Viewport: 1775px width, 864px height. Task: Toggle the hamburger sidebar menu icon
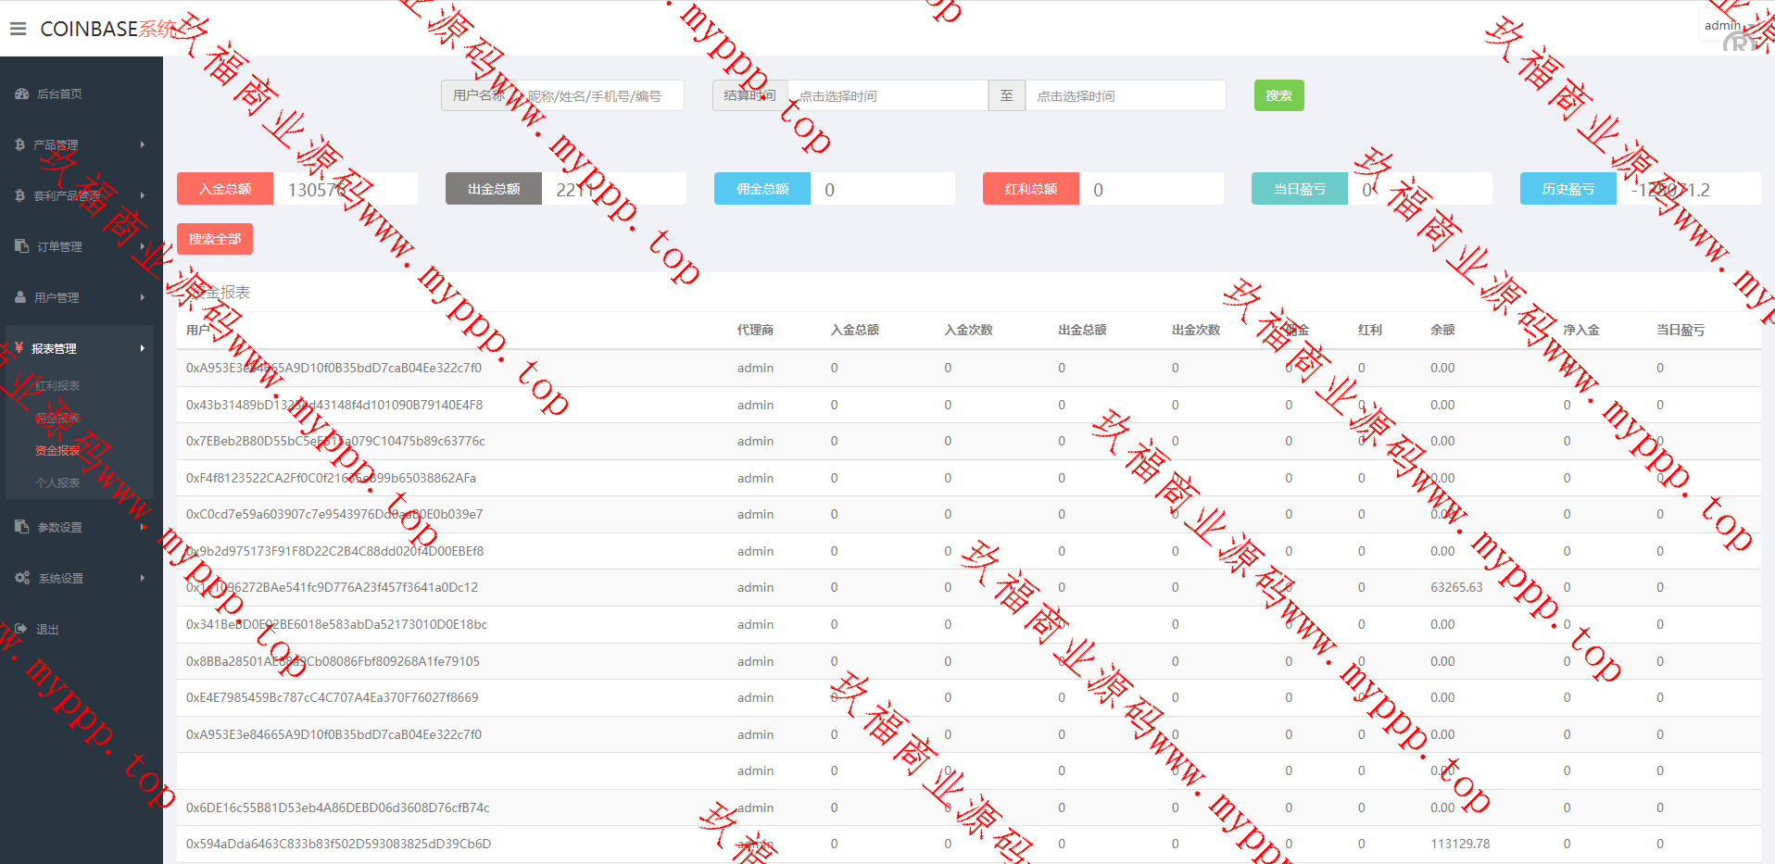click(x=18, y=29)
